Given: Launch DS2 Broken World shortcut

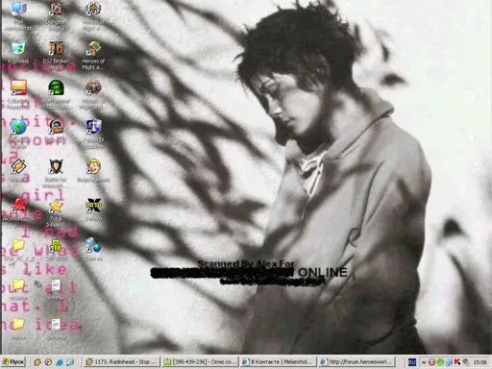Looking at the screenshot, I should click(x=56, y=48).
